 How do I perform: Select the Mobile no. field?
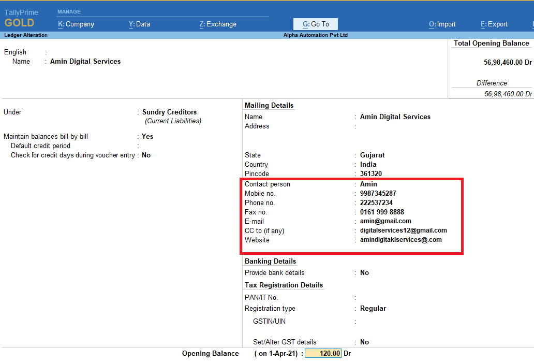point(378,193)
